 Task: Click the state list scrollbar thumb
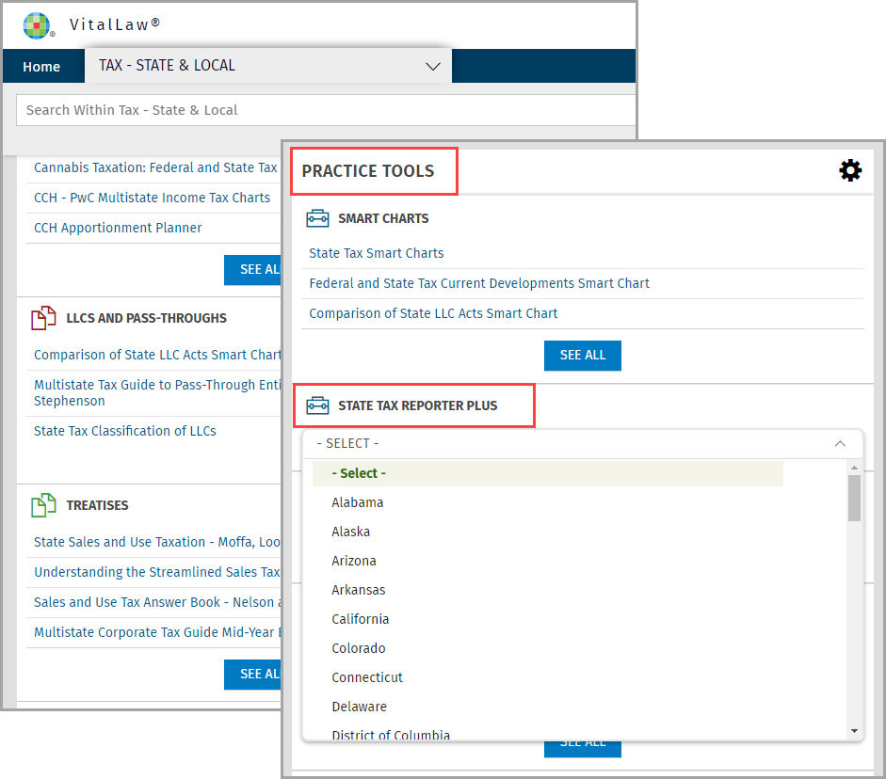[854, 498]
